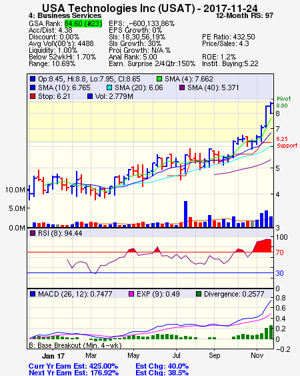Click the 'Instit. Buying:5.22' value
300x376 pixels.
[230, 64]
